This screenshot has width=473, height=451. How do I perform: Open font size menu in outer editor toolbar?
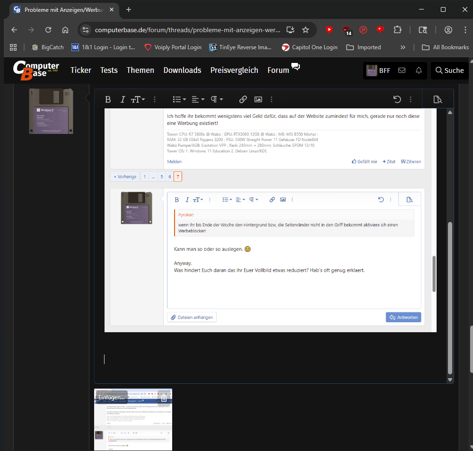pyautogui.click(x=138, y=99)
